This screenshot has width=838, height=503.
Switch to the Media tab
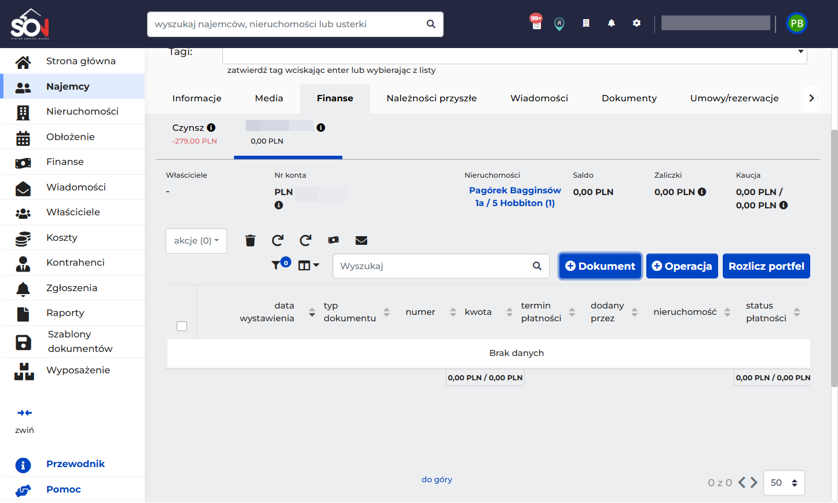point(269,98)
